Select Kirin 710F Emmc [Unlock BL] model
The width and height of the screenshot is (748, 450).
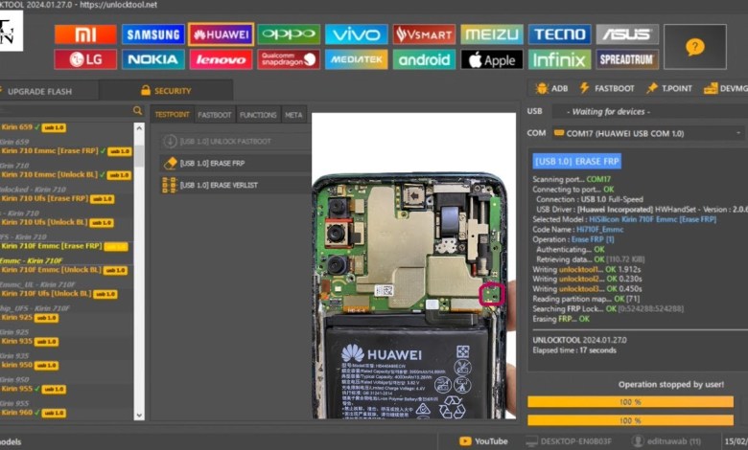coord(52,269)
